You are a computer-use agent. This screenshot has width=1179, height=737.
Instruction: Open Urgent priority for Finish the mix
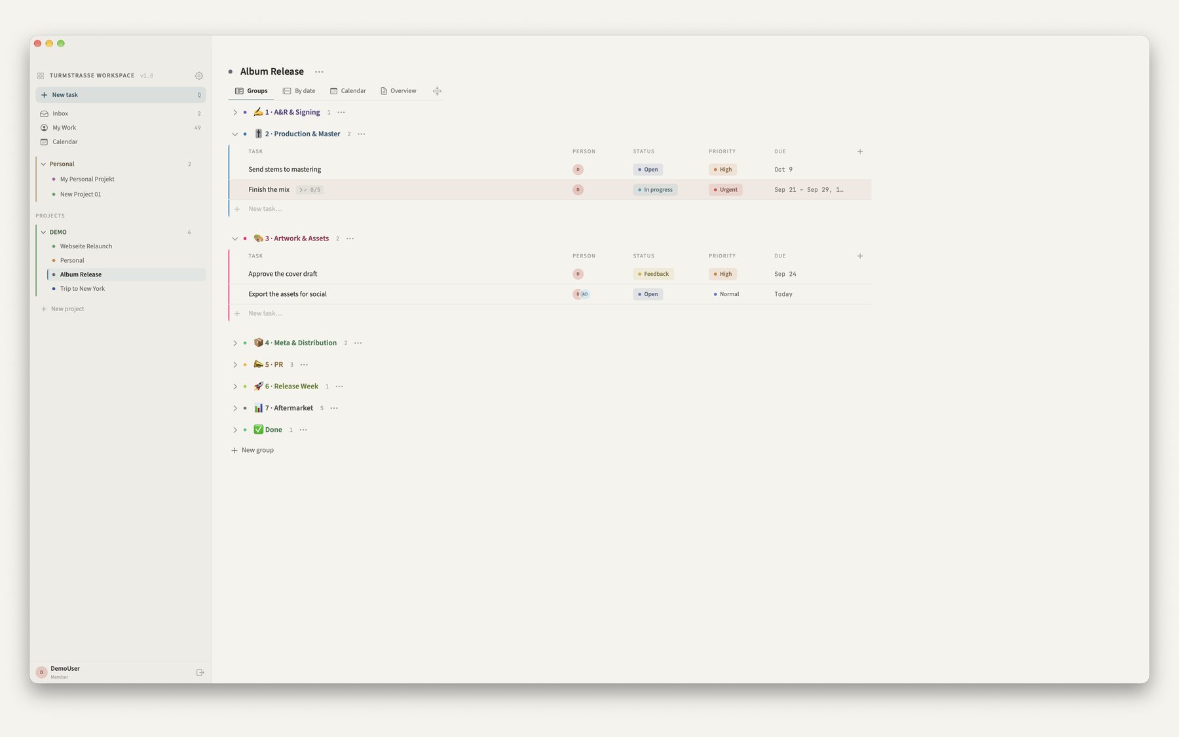point(725,190)
